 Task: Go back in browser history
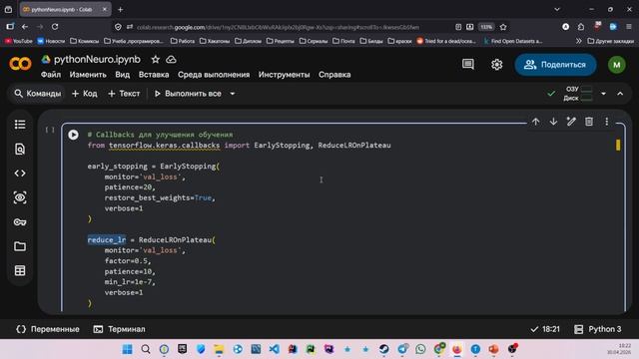(x=25, y=27)
